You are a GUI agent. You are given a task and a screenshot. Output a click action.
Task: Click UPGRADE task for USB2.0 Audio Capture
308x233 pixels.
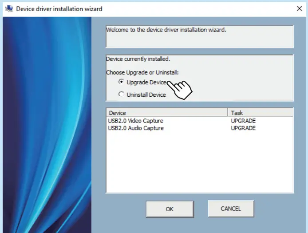(x=243, y=128)
